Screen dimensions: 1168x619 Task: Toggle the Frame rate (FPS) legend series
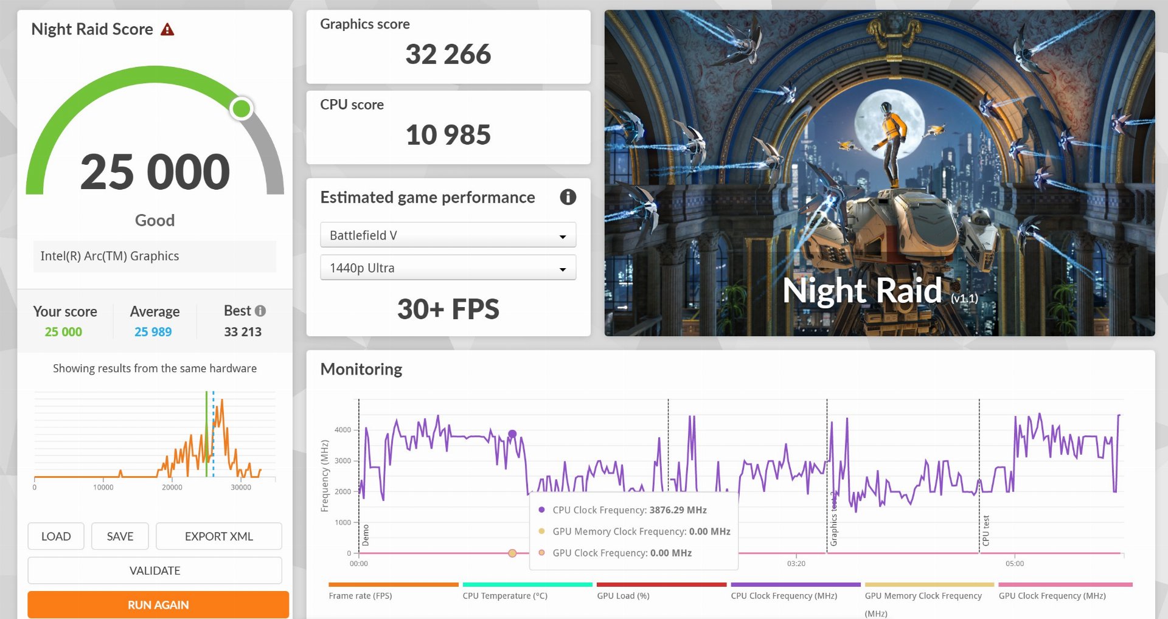pos(393,591)
